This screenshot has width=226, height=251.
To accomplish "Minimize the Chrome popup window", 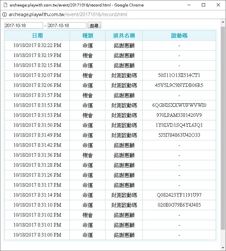I will point(189,5).
